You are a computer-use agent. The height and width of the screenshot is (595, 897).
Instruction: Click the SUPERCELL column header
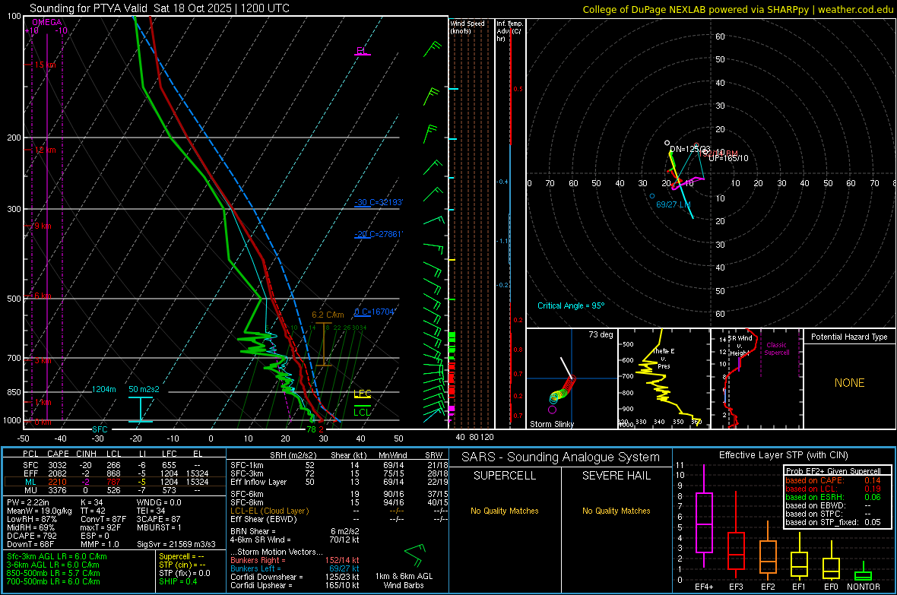click(x=505, y=476)
